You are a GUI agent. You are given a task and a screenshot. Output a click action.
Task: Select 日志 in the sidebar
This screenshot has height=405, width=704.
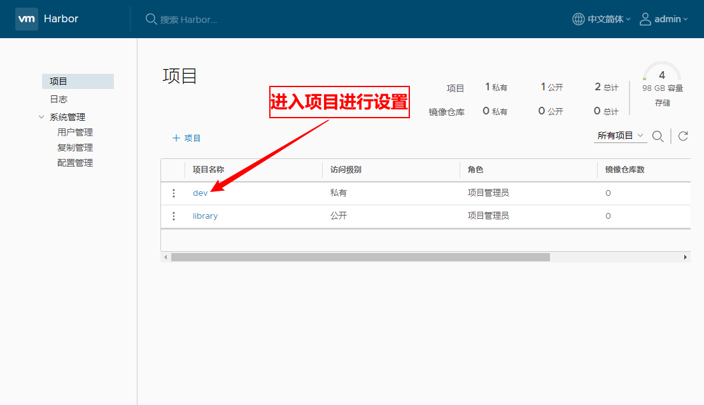59,99
